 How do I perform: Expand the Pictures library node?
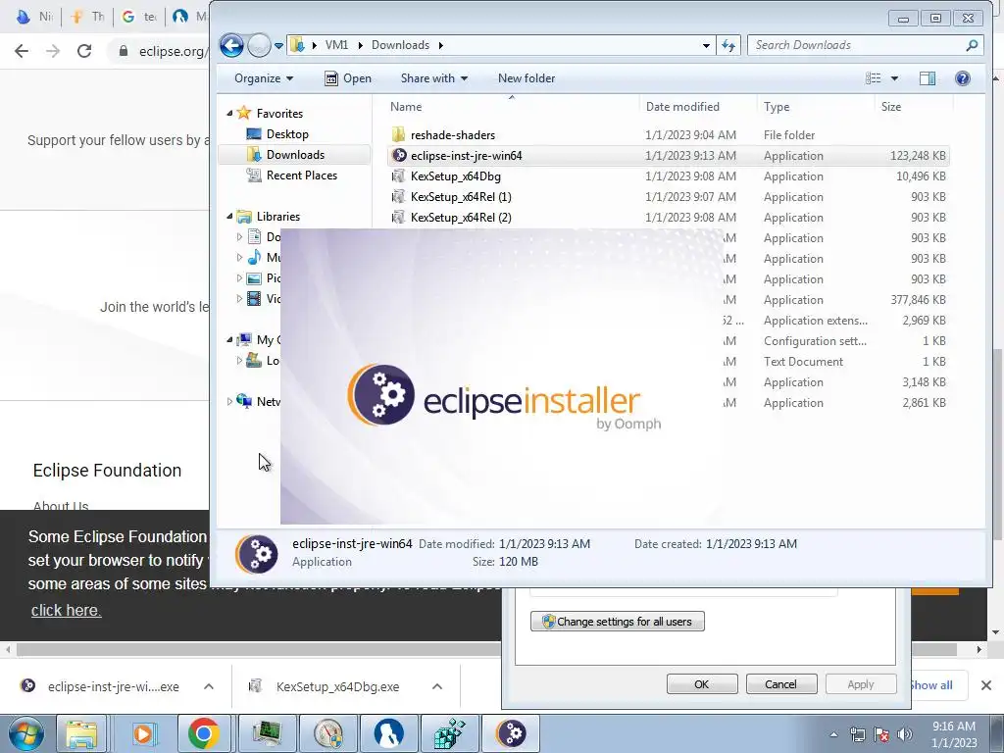point(239,277)
